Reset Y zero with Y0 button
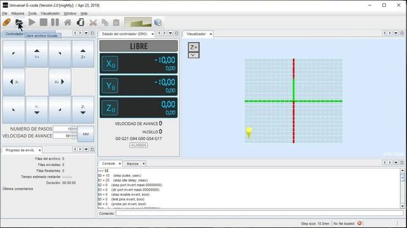This screenshot has width=407, height=228. (x=110, y=86)
